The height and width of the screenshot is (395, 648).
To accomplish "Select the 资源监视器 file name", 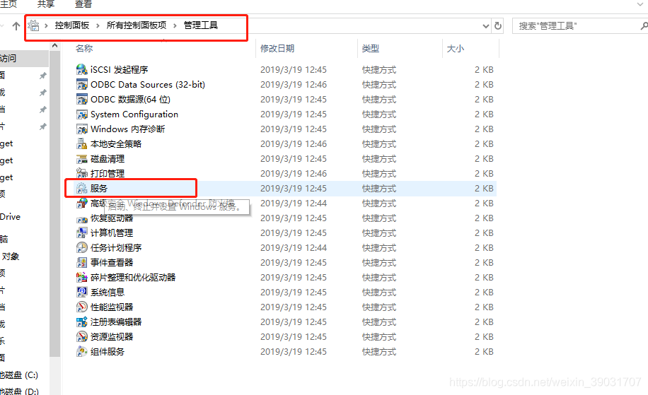I will [112, 337].
